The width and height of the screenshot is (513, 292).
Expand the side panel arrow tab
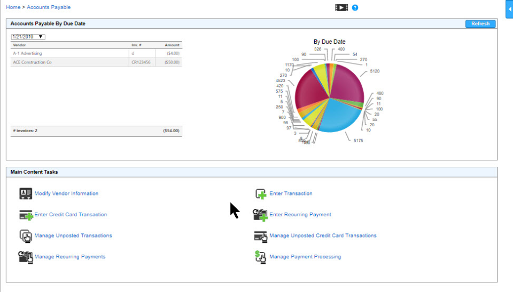tap(509, 9)
